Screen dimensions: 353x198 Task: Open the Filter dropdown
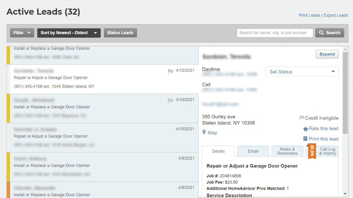coord(22,33)
